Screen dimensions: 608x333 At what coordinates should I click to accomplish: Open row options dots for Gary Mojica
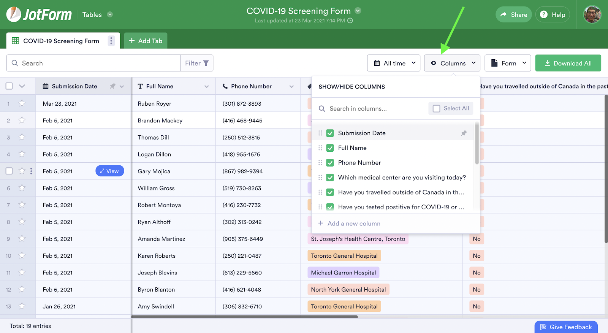coord(31,171)
